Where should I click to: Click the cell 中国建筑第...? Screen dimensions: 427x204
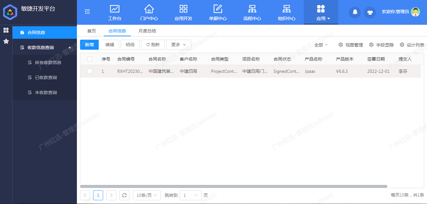(x=161, y=71)
